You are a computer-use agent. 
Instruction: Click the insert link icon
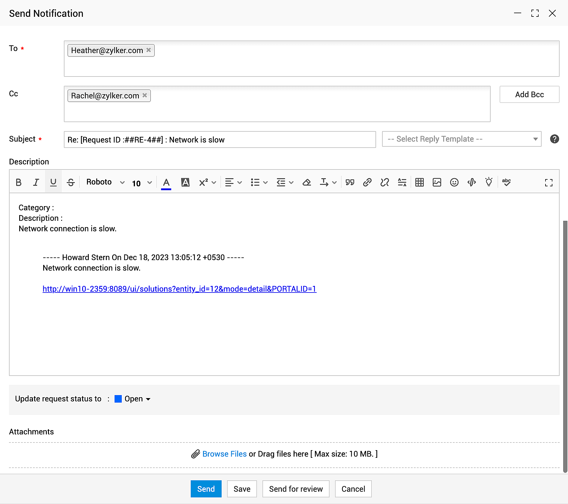click(x=367, y=182)
